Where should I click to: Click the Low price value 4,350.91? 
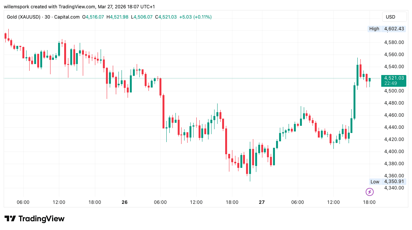point(393,181)
